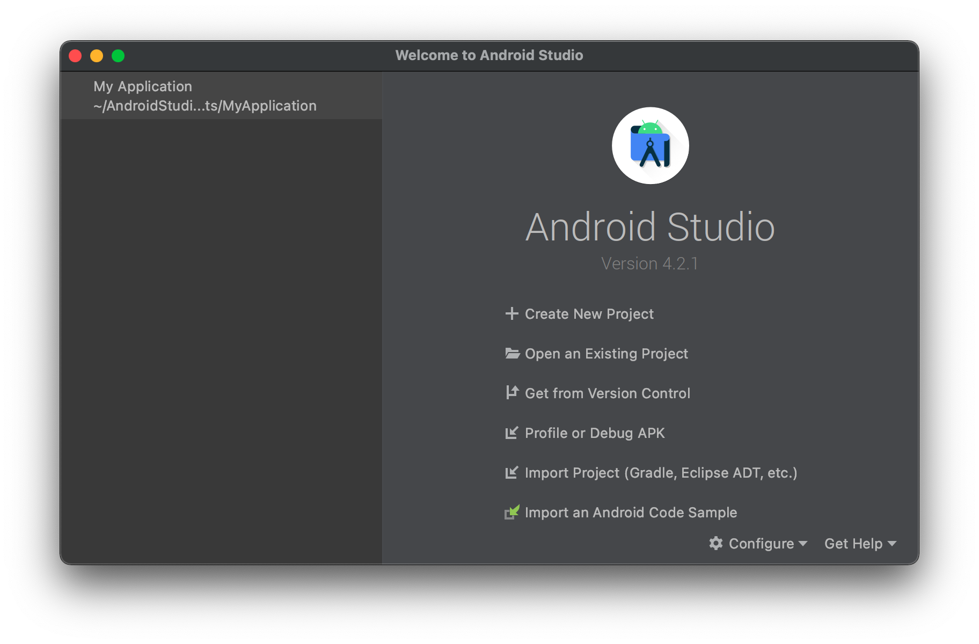
Task: Open the Get Help dropdown arrow
Action: pyautogui.click(x=892, y=544)
